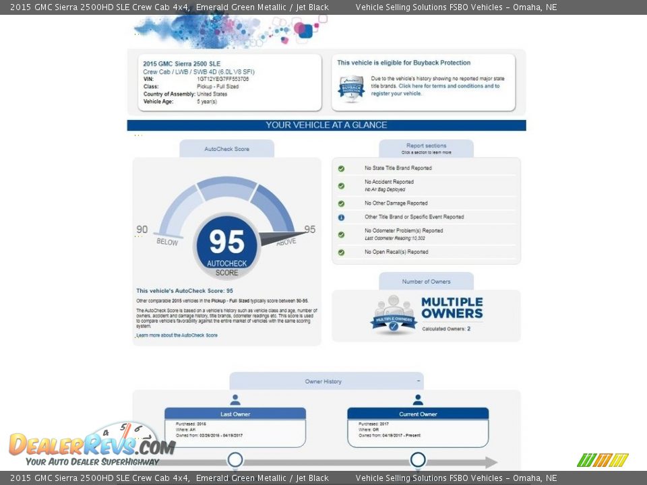Click the person icon above Current Owner
The height and width of the screenshot is (485, 647).
click(x=418, y=399)
